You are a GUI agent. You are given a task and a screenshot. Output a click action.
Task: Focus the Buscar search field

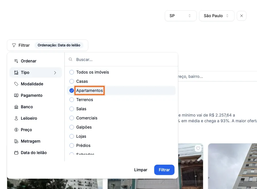tap(121, 60)
